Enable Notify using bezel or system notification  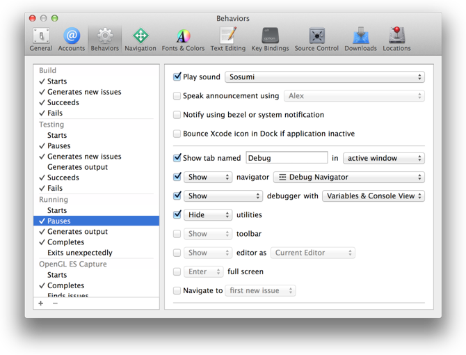click(177, 115)
